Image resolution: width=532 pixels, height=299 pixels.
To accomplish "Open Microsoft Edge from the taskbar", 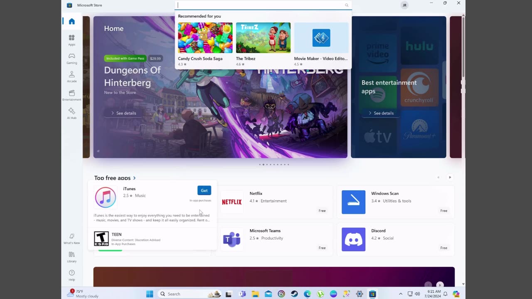I will click(307, 294).
